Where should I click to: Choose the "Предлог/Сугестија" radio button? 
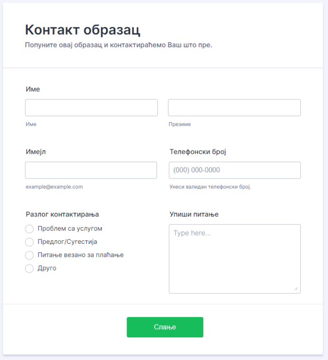coord(30,242)
